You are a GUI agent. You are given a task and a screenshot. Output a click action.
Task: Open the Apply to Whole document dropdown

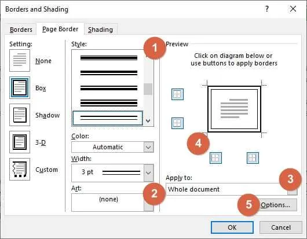pyautogui.click(x=232, y=189)
